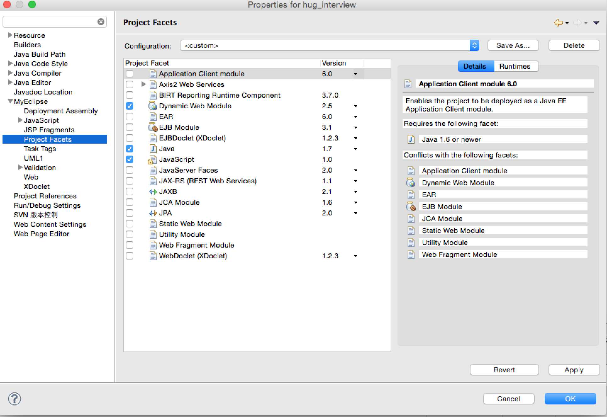
Task: Clear the filter text with X icon
Action: pos(101,22)
